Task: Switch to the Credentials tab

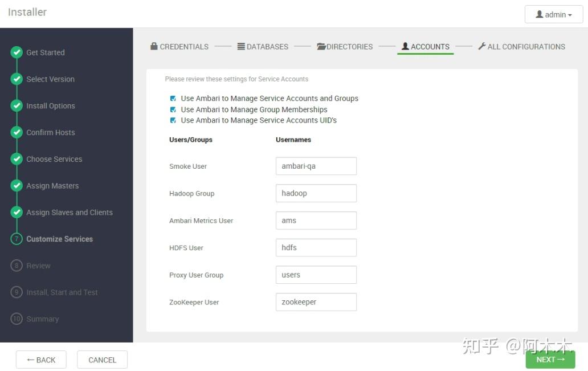Action: click(179, 47)
